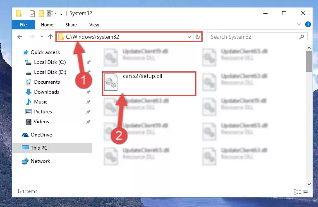Switch to Large icons view layout

(x=306, y=192)
